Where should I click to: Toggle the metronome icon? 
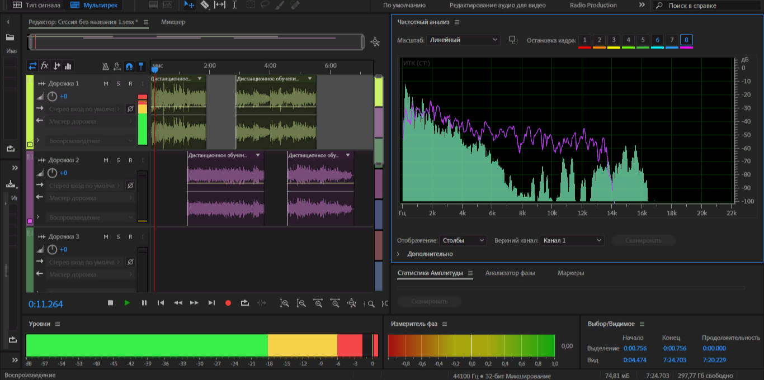pyautogui.click(x=105, y=66)
